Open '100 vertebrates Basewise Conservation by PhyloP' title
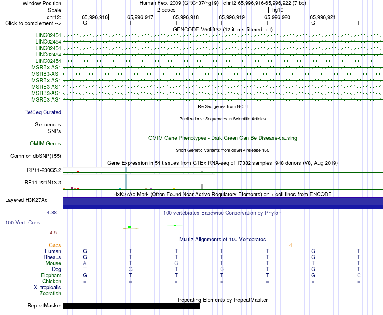 click(x=223, y=213)
